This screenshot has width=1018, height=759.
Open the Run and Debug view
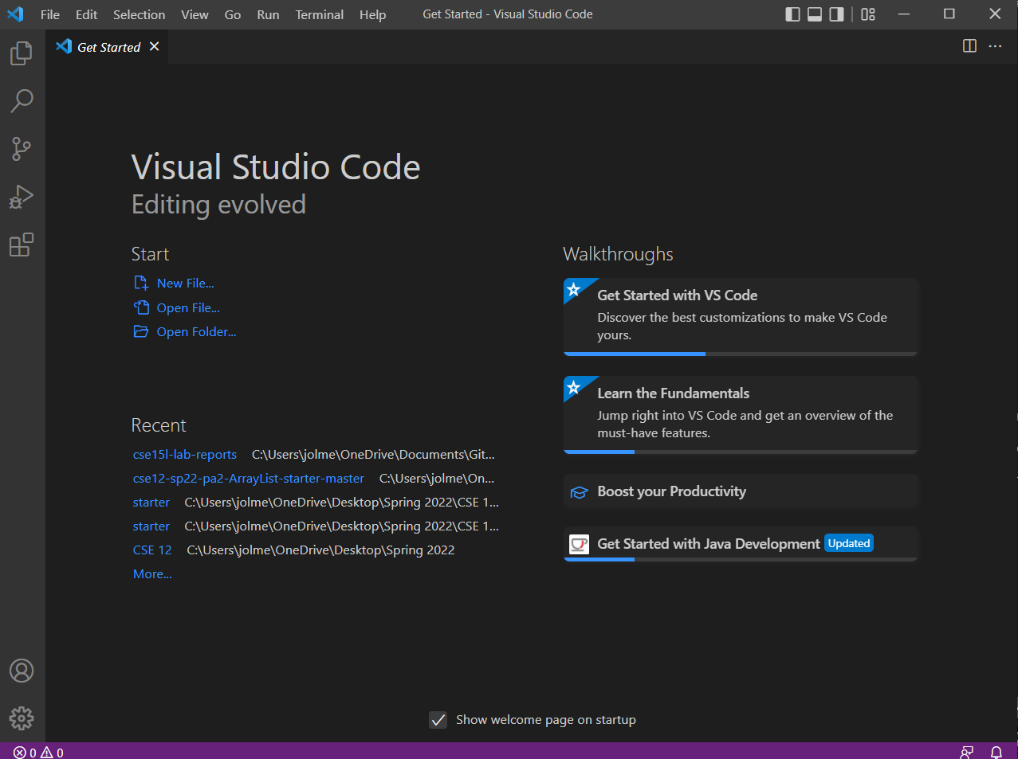pyautogui.click(x=22, y=197)
